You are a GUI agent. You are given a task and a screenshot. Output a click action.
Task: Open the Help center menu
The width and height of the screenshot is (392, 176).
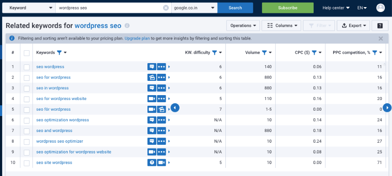tap(336, 8)
